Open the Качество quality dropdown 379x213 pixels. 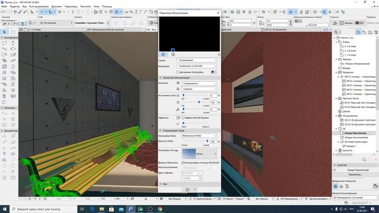click(x=199, y=83)
